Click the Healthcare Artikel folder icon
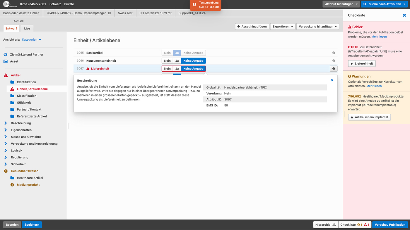The height and width of the screenshot is (230, 410). [x=12, y=178]
